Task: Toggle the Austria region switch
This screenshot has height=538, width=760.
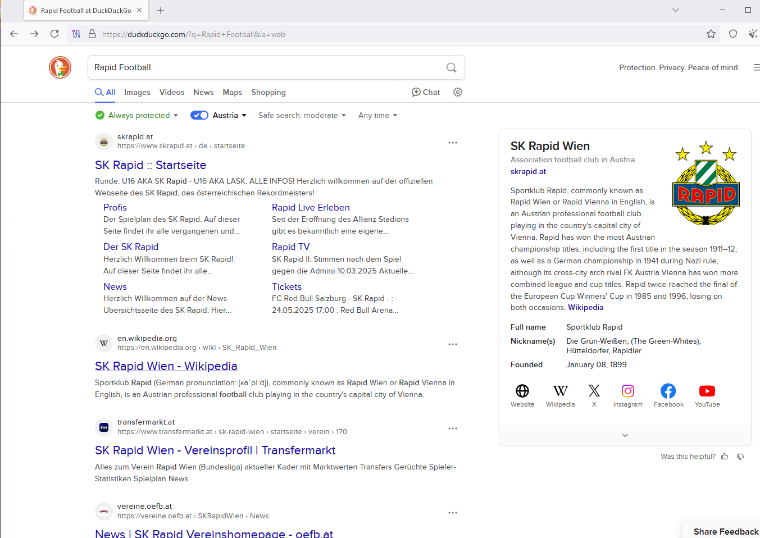Action: point(199,115)
